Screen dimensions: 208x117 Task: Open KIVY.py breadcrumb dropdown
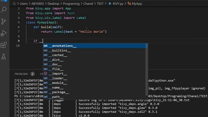pos(118,4)
